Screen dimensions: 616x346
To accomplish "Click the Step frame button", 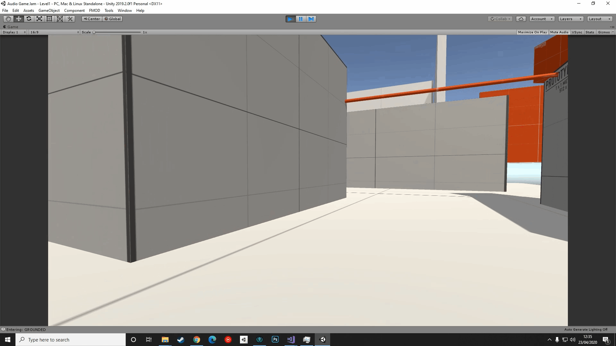I will click(x=311, y=19).
